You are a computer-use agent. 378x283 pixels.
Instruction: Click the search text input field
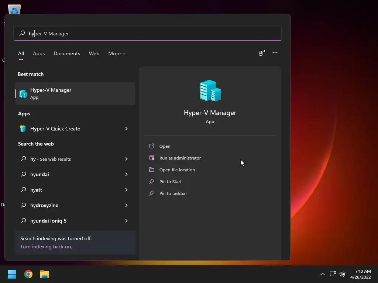tap(148, 33)
